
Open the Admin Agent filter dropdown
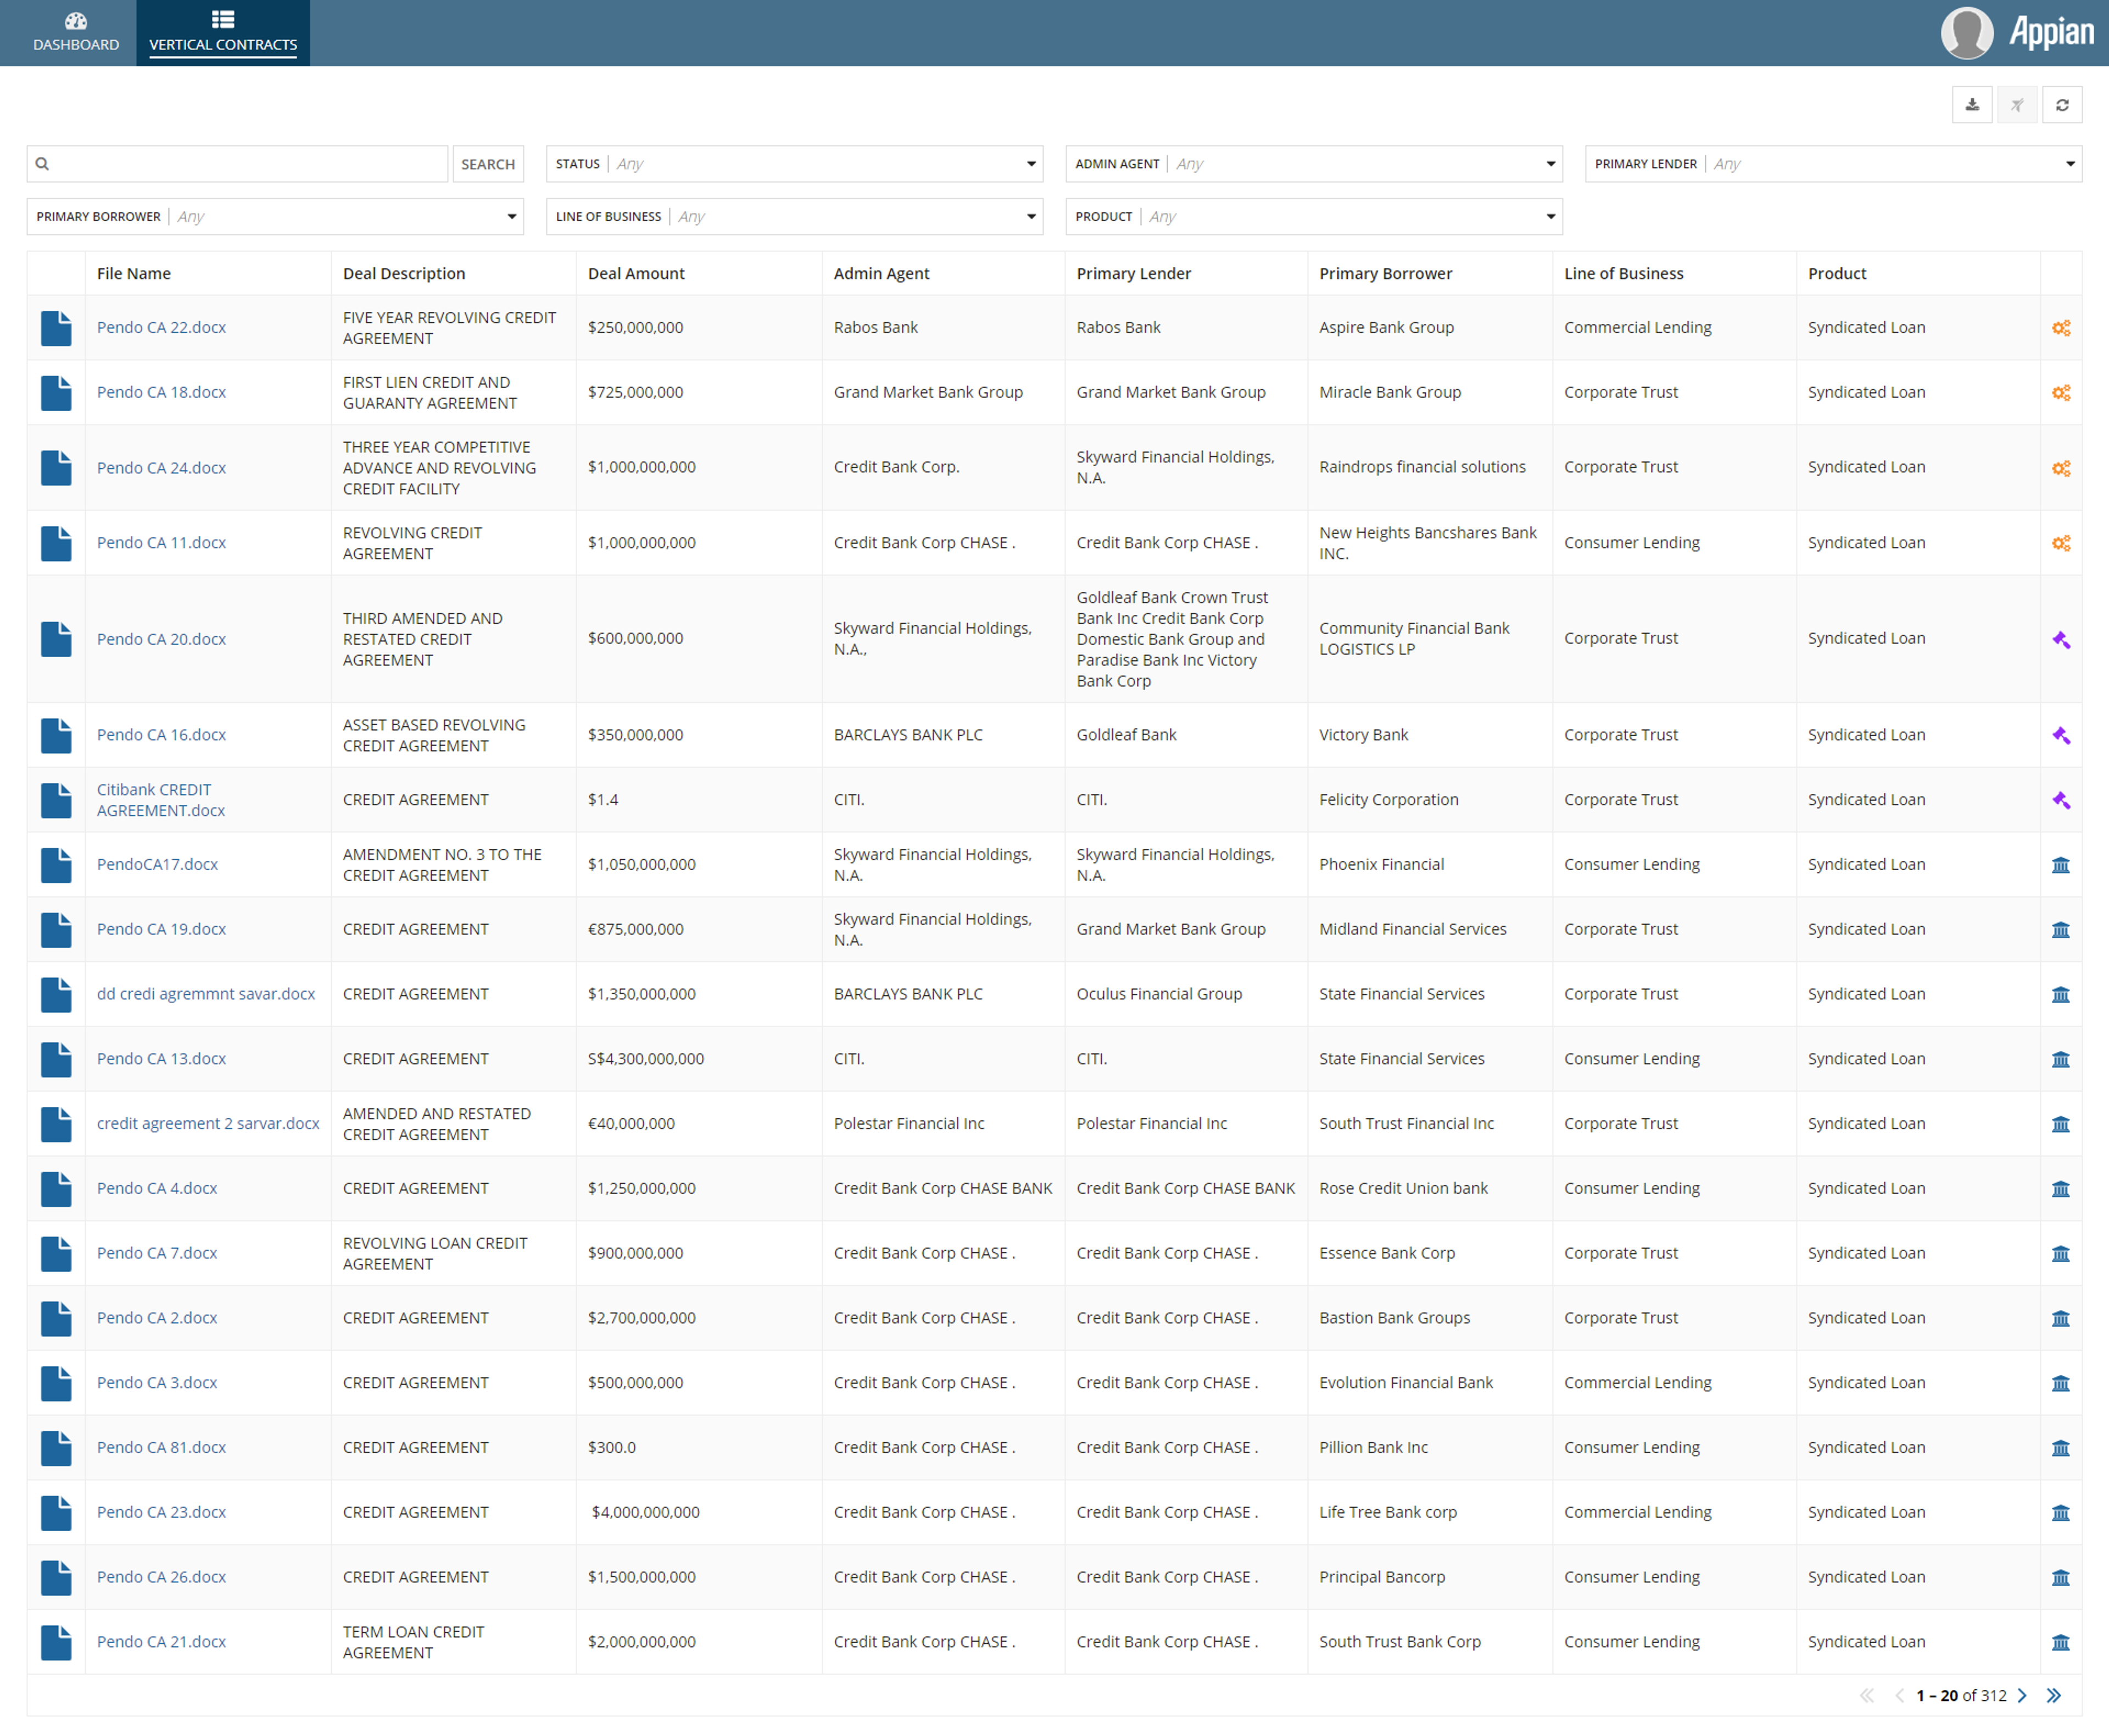(1314, 164)
